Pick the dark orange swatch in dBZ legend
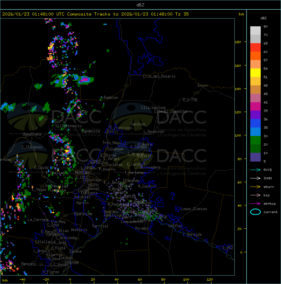 (255, 56)
